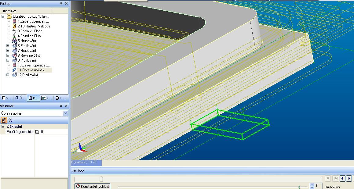Click the simulation speed slider handle

(x=299, y=187)
